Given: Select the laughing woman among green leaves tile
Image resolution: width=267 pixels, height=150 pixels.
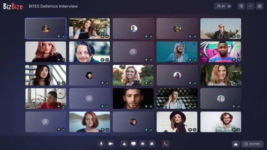Looking at the screenshot, I should pos(221,75).
